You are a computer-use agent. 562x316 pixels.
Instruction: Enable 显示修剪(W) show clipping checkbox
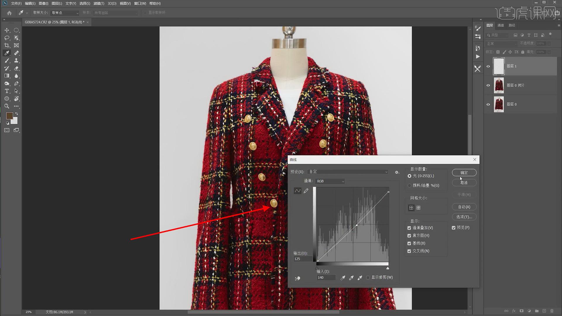coord(368,277)
